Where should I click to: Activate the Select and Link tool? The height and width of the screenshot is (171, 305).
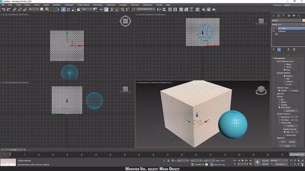pos(14,9)
